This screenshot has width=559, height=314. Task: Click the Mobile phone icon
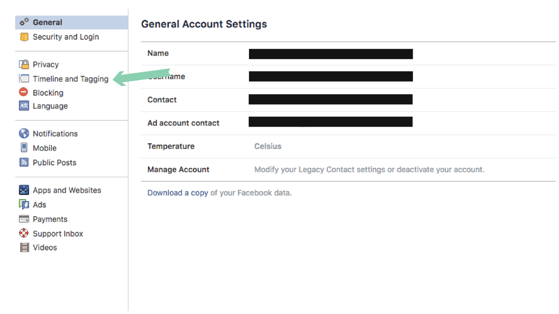24,147
